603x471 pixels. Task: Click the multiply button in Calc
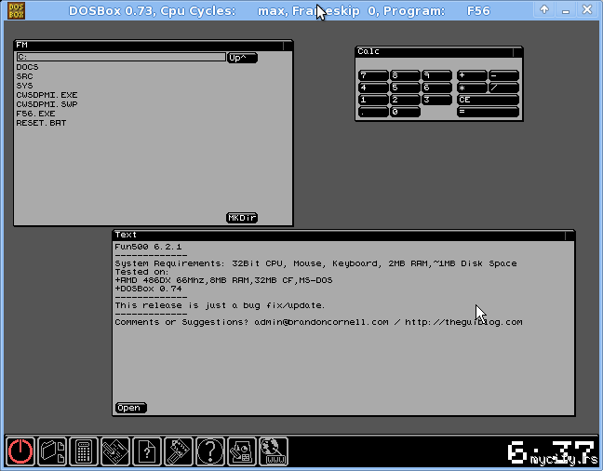(x=472, y=87)
